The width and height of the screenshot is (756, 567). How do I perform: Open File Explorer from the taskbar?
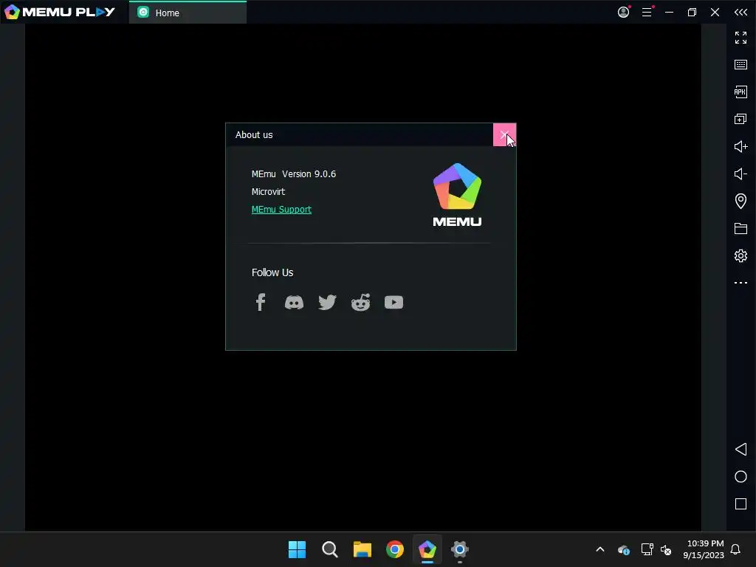click(362, 549)
